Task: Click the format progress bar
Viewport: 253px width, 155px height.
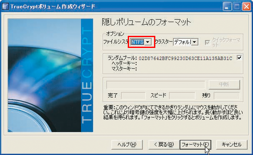Action: tap(156, 85)
